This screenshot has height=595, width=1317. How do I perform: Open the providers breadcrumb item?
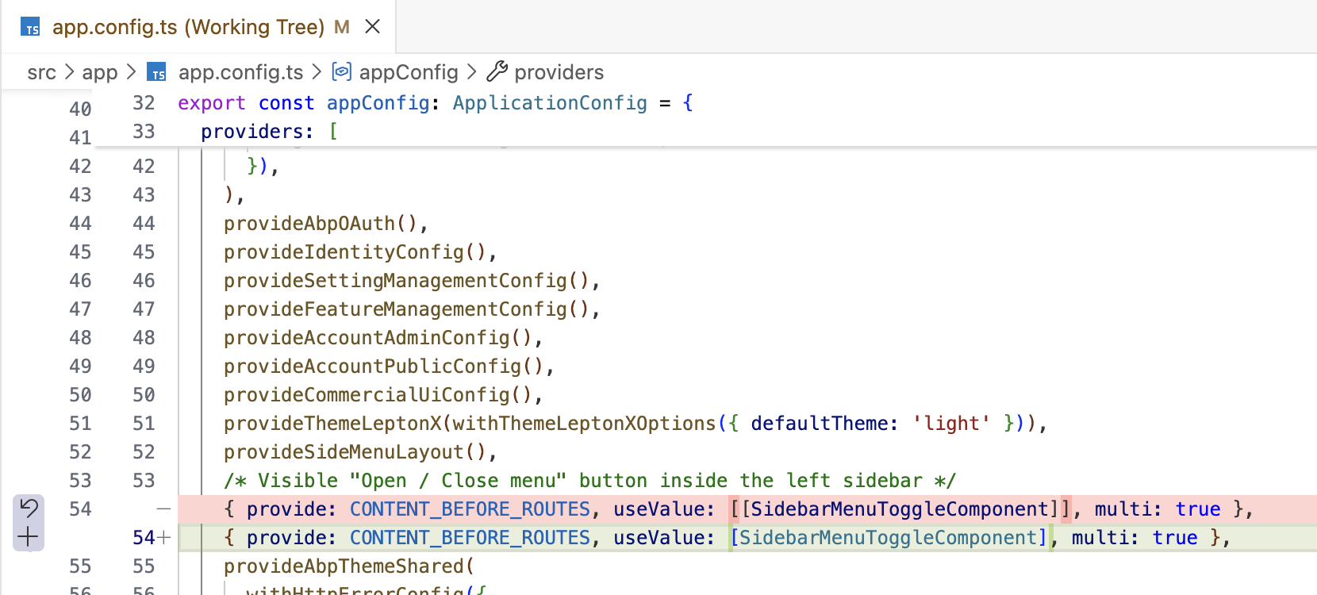[x=559, y=72]
